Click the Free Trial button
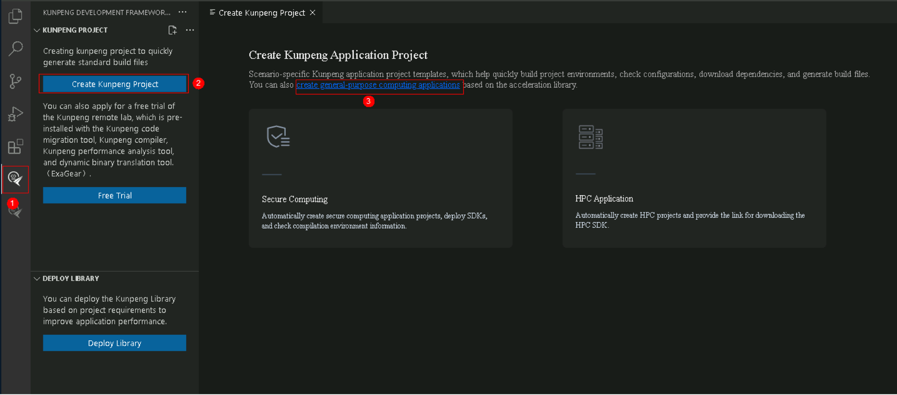Viewport: 897px width, 395px height. [114, 195]
